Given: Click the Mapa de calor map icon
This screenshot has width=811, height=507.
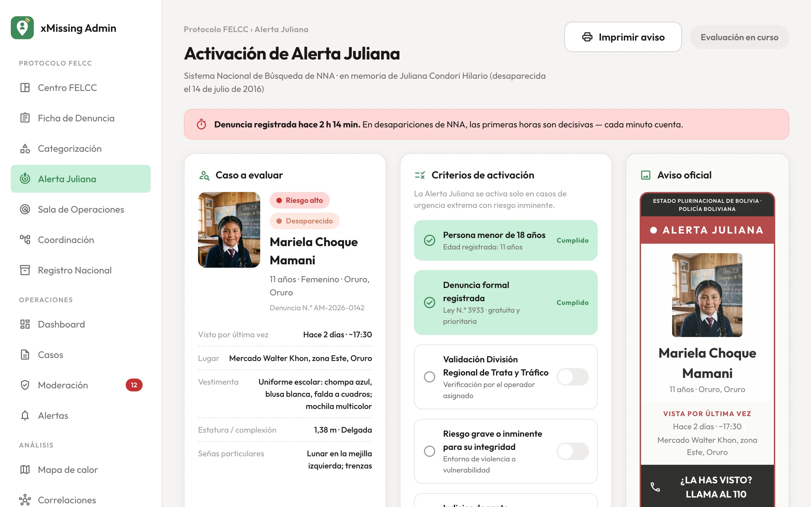Looking at the screenshot, I should [25, 469].
